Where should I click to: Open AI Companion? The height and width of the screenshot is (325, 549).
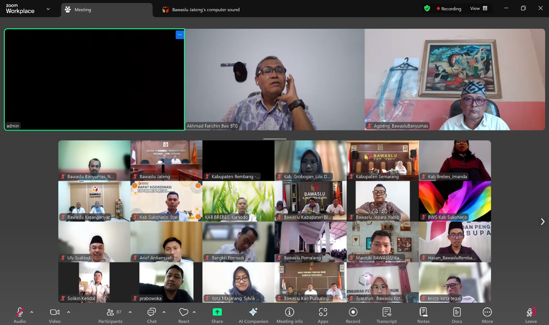pyautogui.click(x=253, y=315)
